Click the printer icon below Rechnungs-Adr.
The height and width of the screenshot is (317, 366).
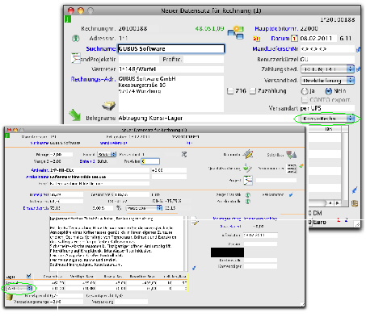109,106
